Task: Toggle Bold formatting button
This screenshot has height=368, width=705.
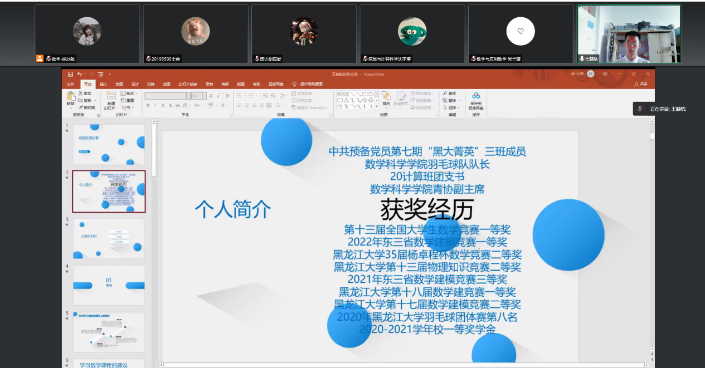Action: (x=148, y=105)
